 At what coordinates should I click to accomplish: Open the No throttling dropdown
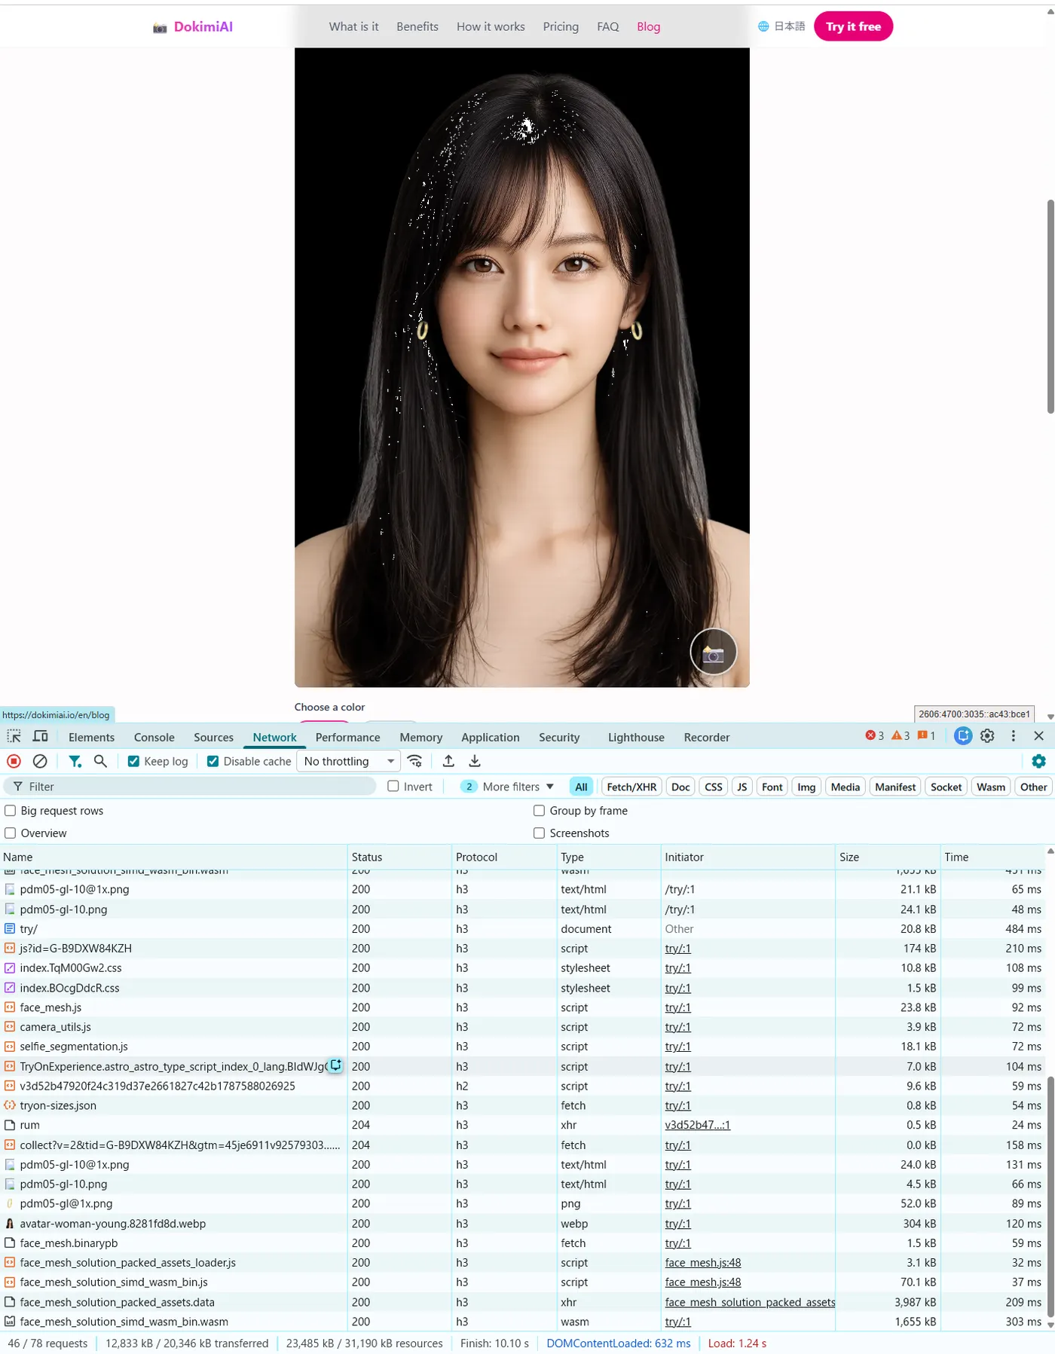point(348,762)
